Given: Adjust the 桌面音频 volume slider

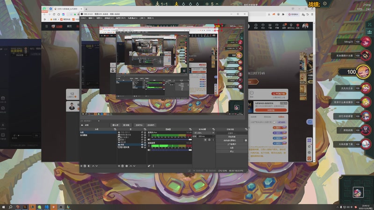Looking at the screenshot, I should coord(171,150).
